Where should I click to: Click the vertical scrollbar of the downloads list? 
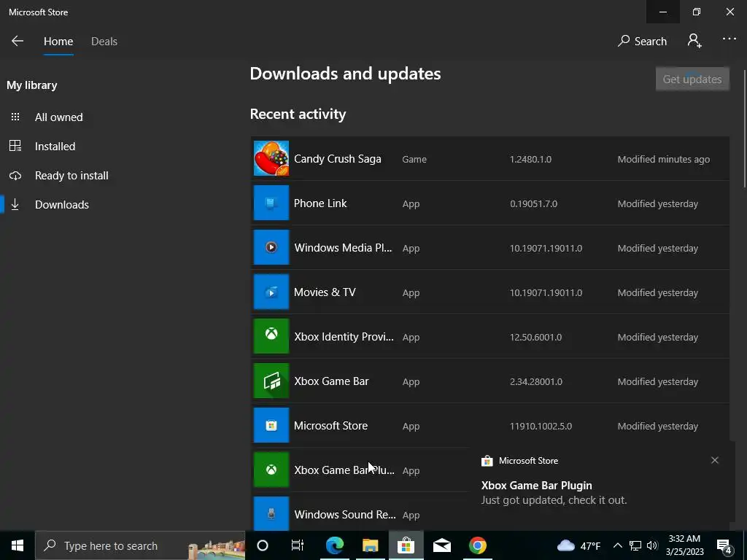[744, 128]
